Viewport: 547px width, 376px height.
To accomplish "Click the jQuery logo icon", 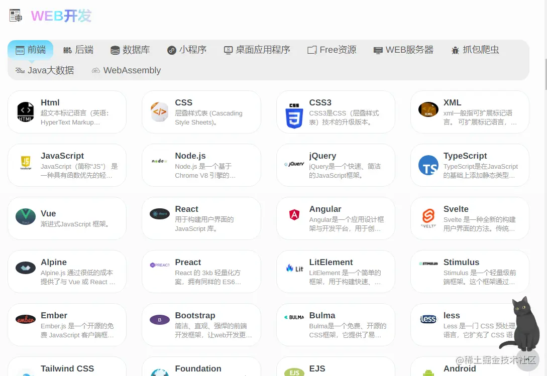I will coord(294,164).
